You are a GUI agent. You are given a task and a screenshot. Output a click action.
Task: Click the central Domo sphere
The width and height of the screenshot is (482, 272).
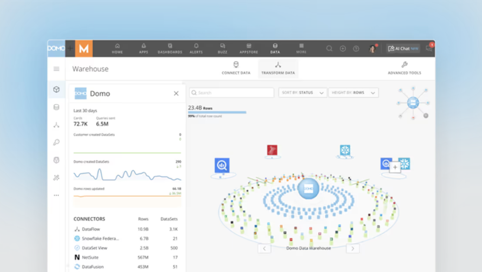[309, 189]
